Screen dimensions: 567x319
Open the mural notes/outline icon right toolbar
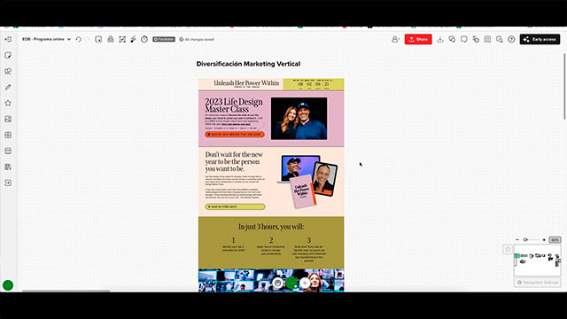point(487,39)
